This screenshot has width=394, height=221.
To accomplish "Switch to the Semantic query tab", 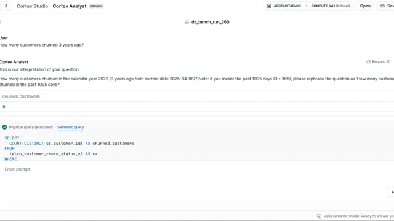I will [70, 127].
